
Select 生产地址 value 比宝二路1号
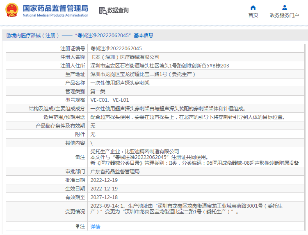coord(143,74)
